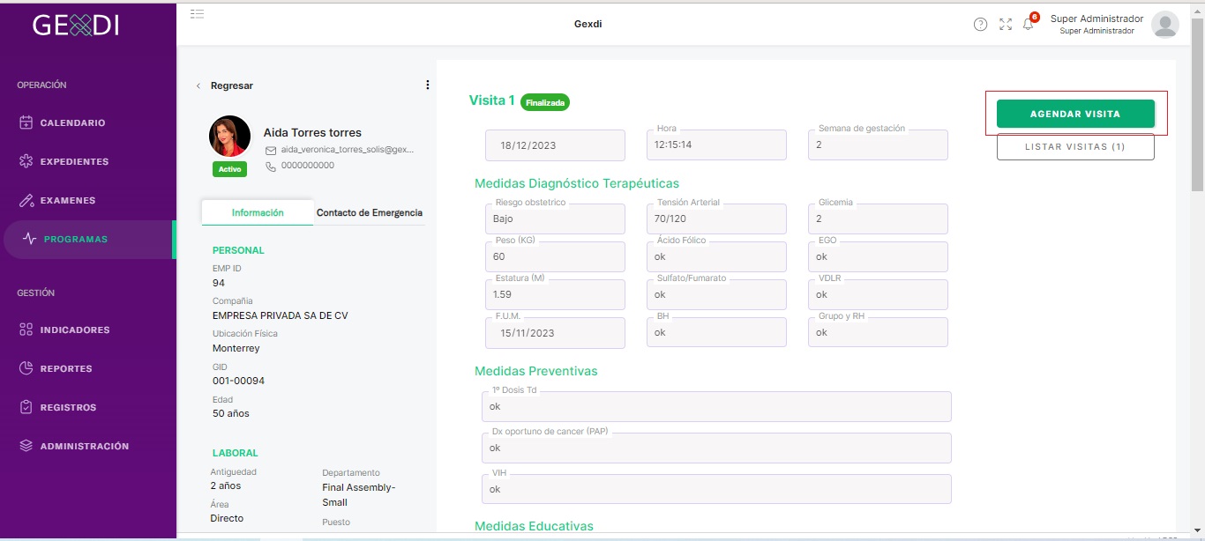Click the Registros clipboard icon
The width and height of the screenshot is (1205, 541).
26,407
